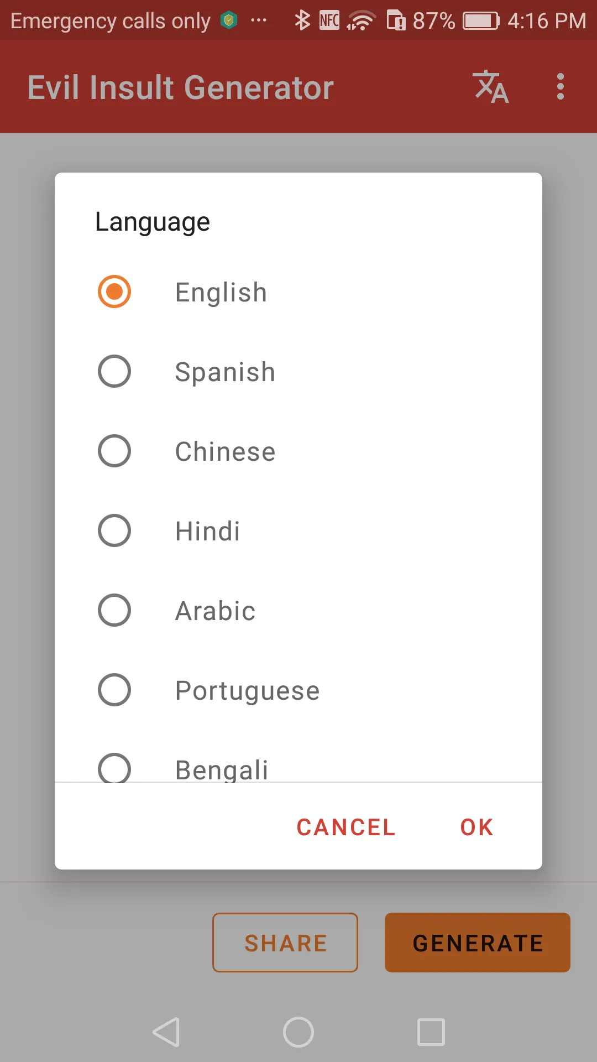Tap the Wi-Fi status icon

click(x=361, y=20)
